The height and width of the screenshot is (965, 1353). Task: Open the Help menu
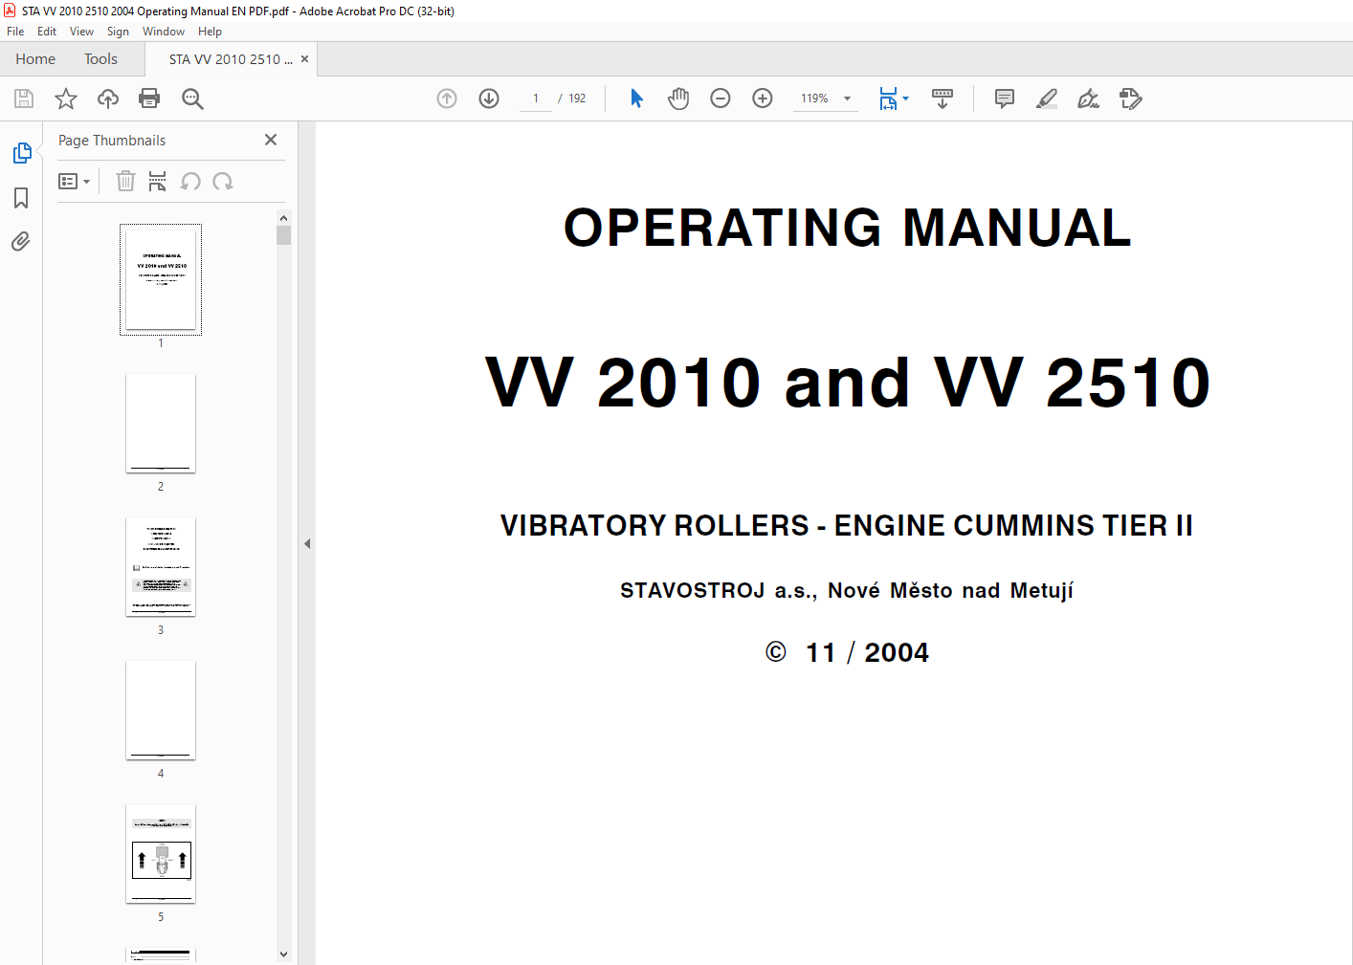(x=210, y=32)
